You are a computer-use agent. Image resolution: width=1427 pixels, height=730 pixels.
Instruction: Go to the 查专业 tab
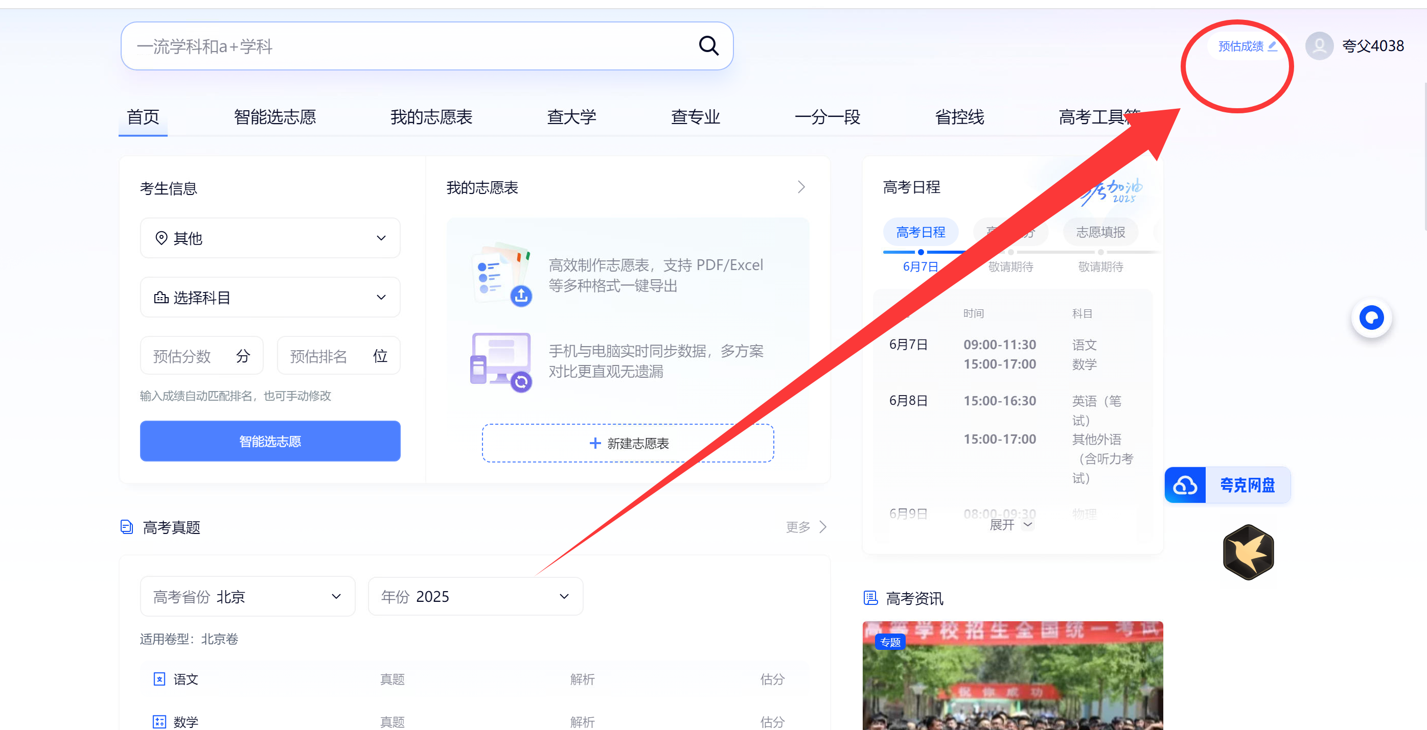click(x=695, y=117)
